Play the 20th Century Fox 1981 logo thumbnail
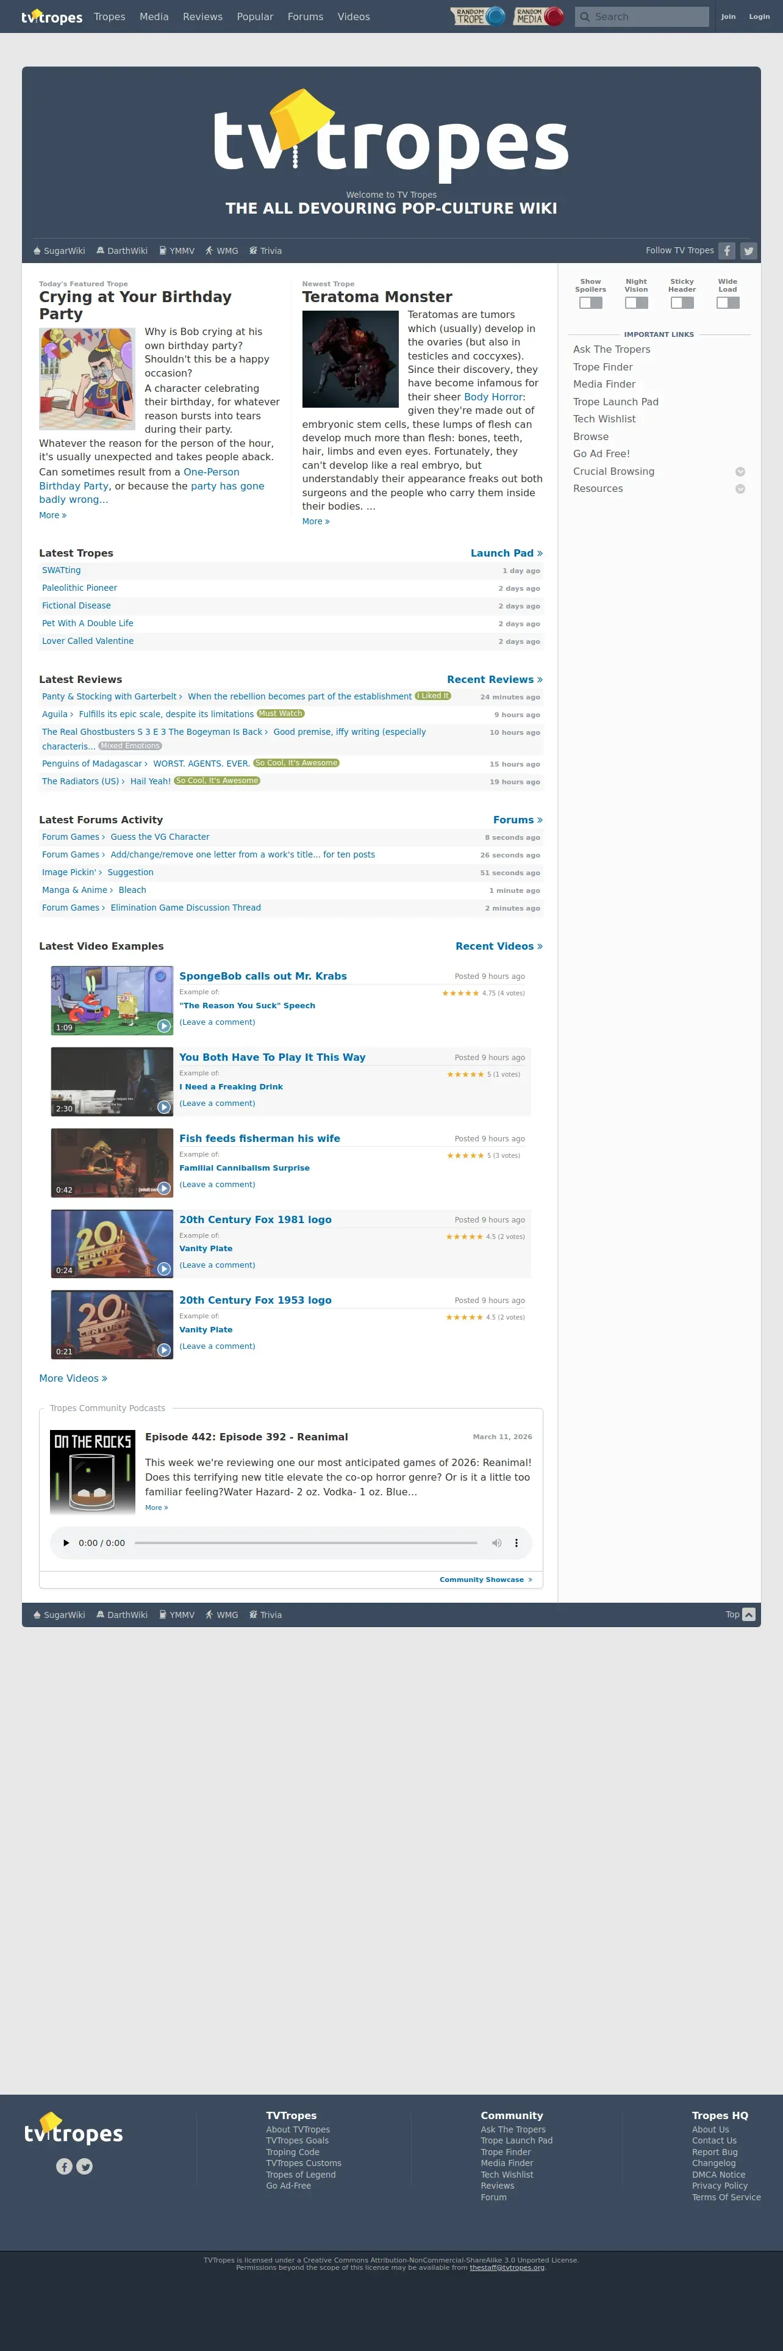 click(x=112, y=1244)
